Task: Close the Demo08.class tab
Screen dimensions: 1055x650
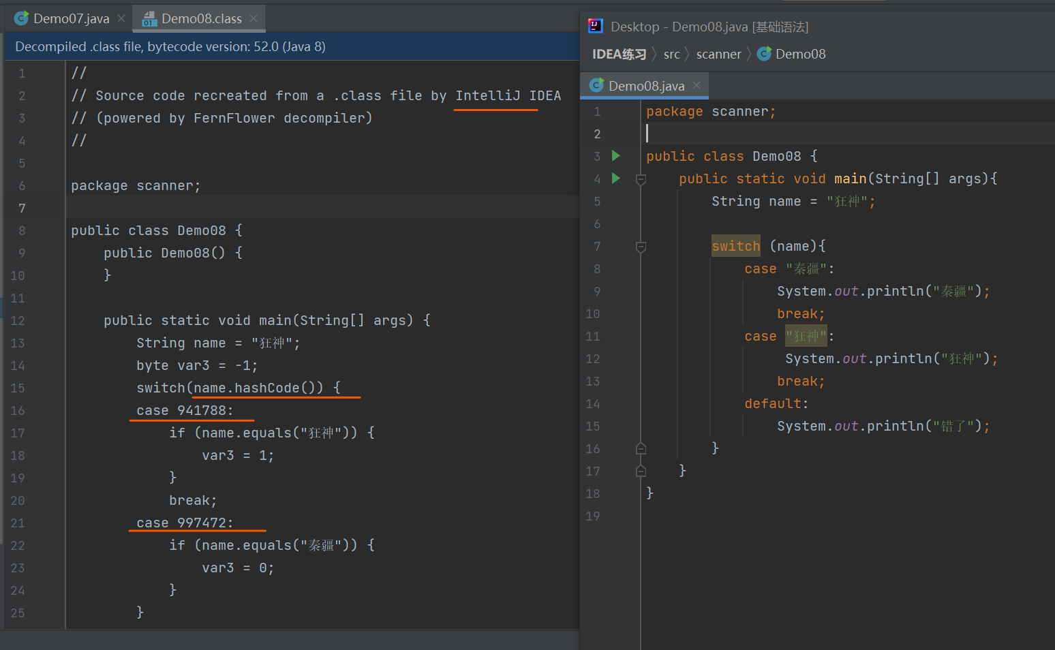Action: (254, 18)
